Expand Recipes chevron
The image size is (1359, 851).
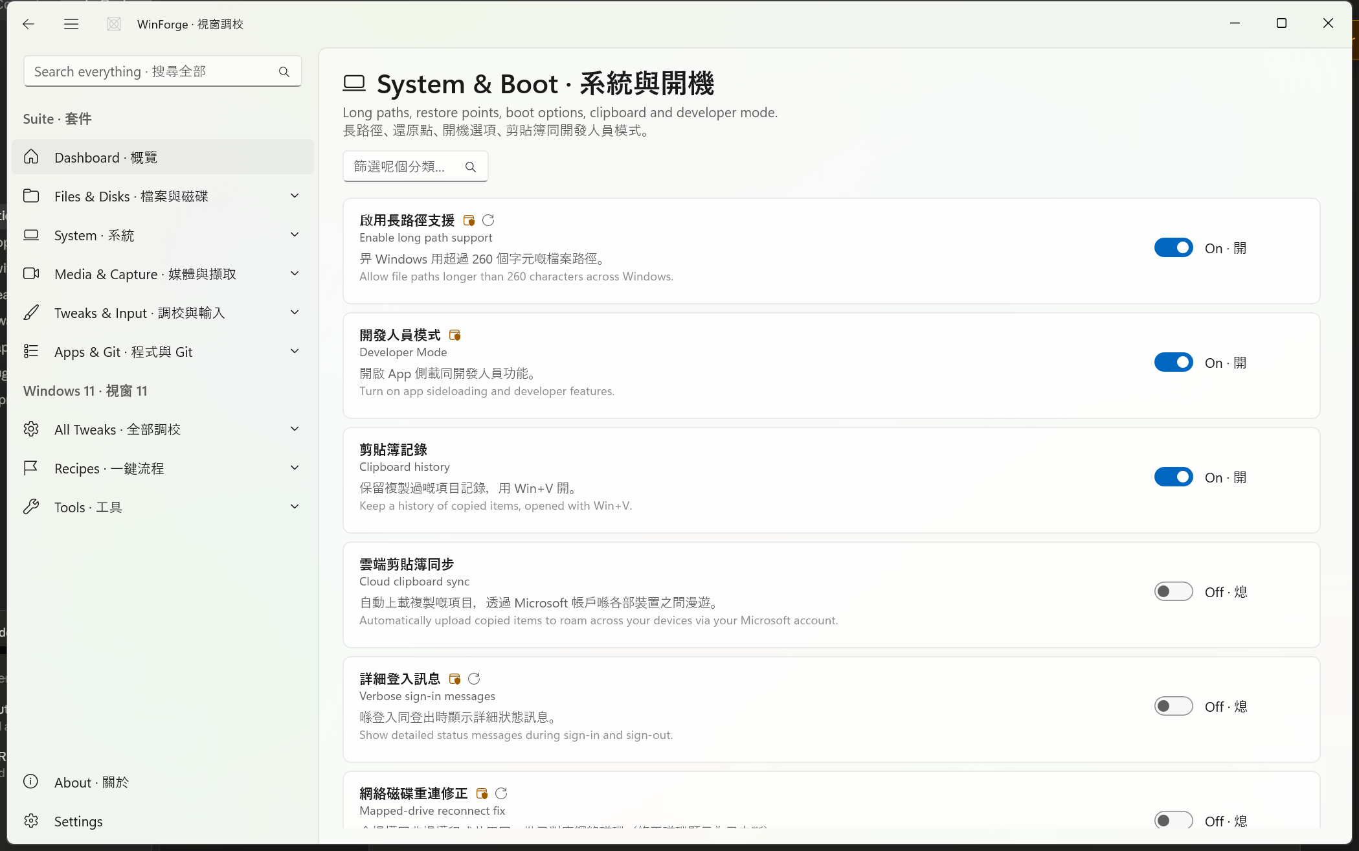295,468
